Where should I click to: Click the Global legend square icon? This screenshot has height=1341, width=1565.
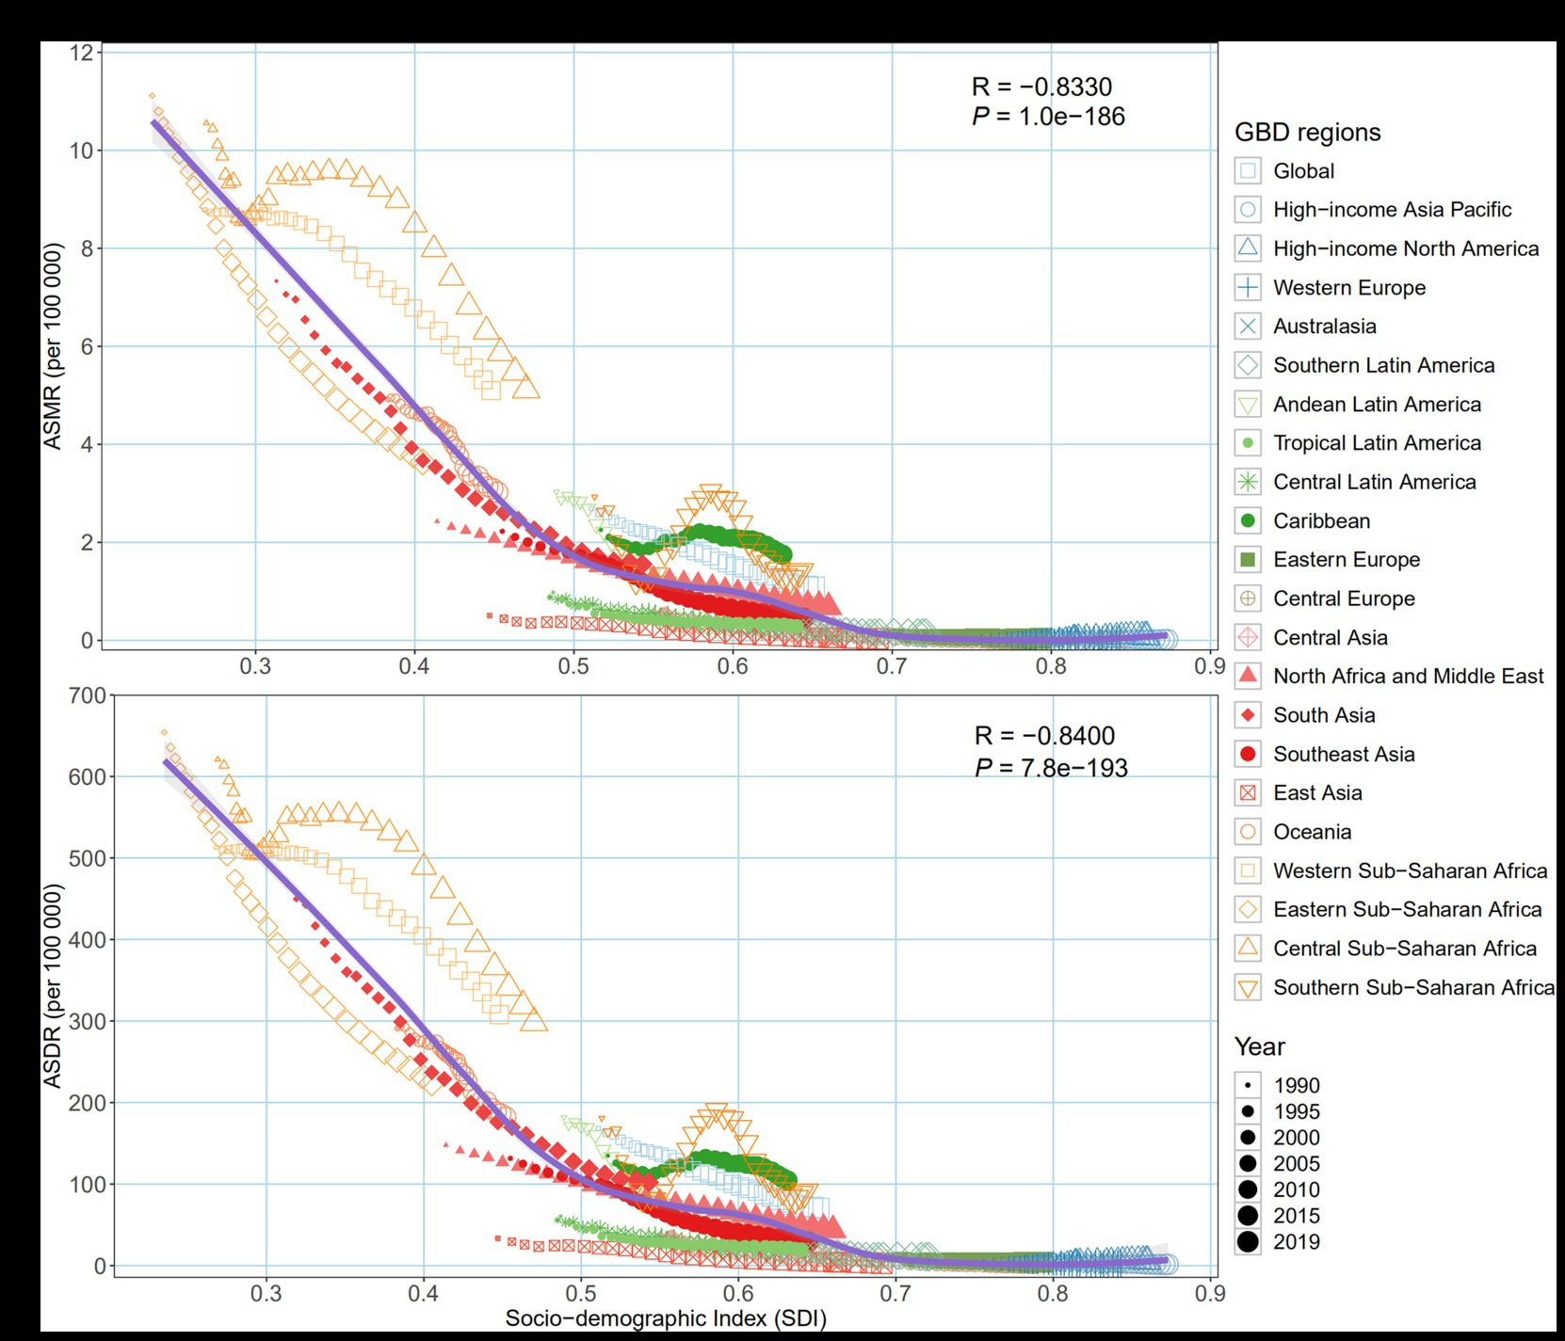pos(1248,171)
